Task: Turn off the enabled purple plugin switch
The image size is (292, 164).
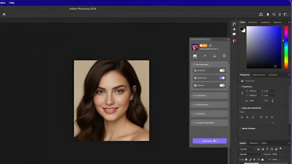Action: click(222, 78)
